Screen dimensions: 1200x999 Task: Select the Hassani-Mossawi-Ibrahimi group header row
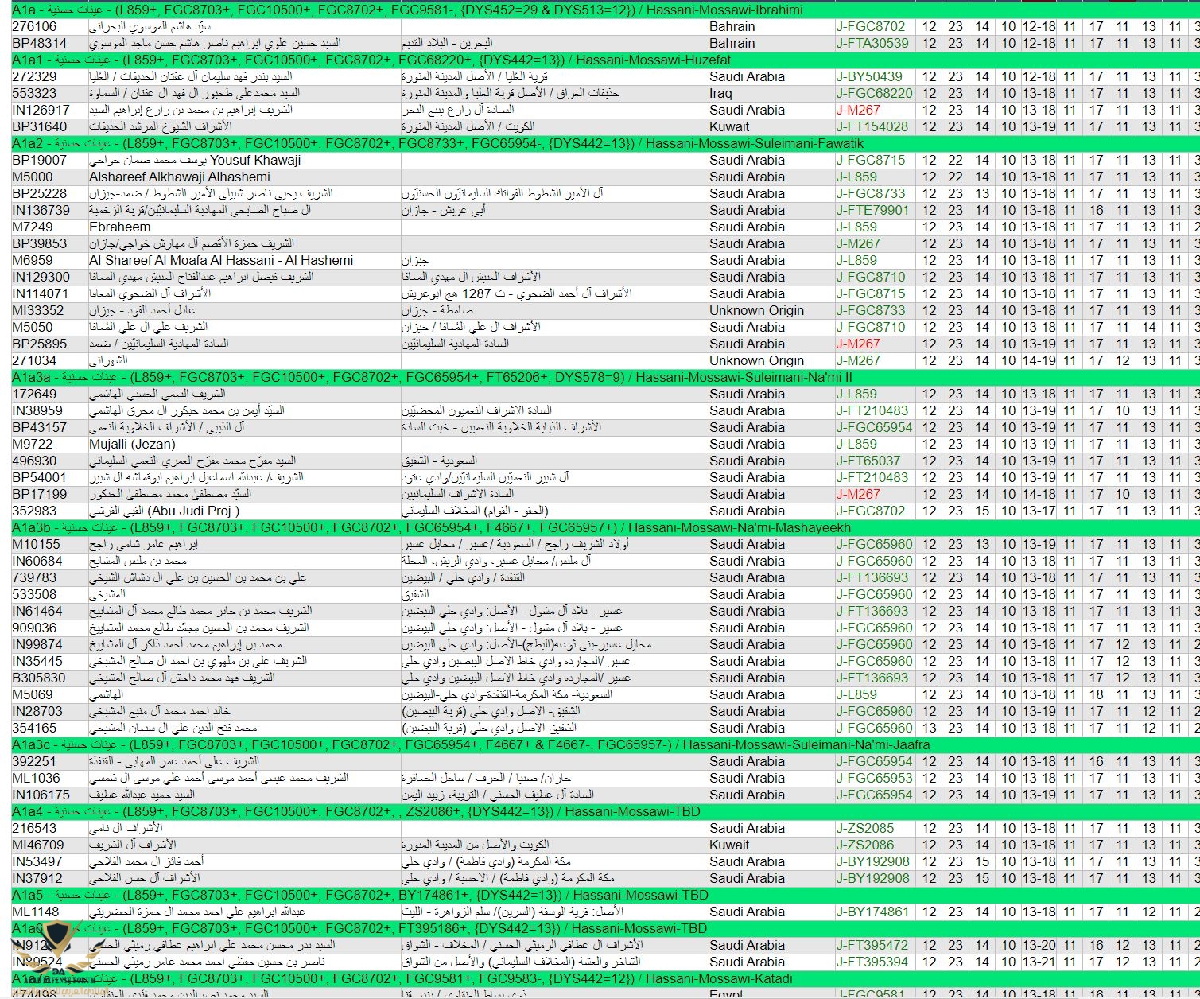[606, 10]
